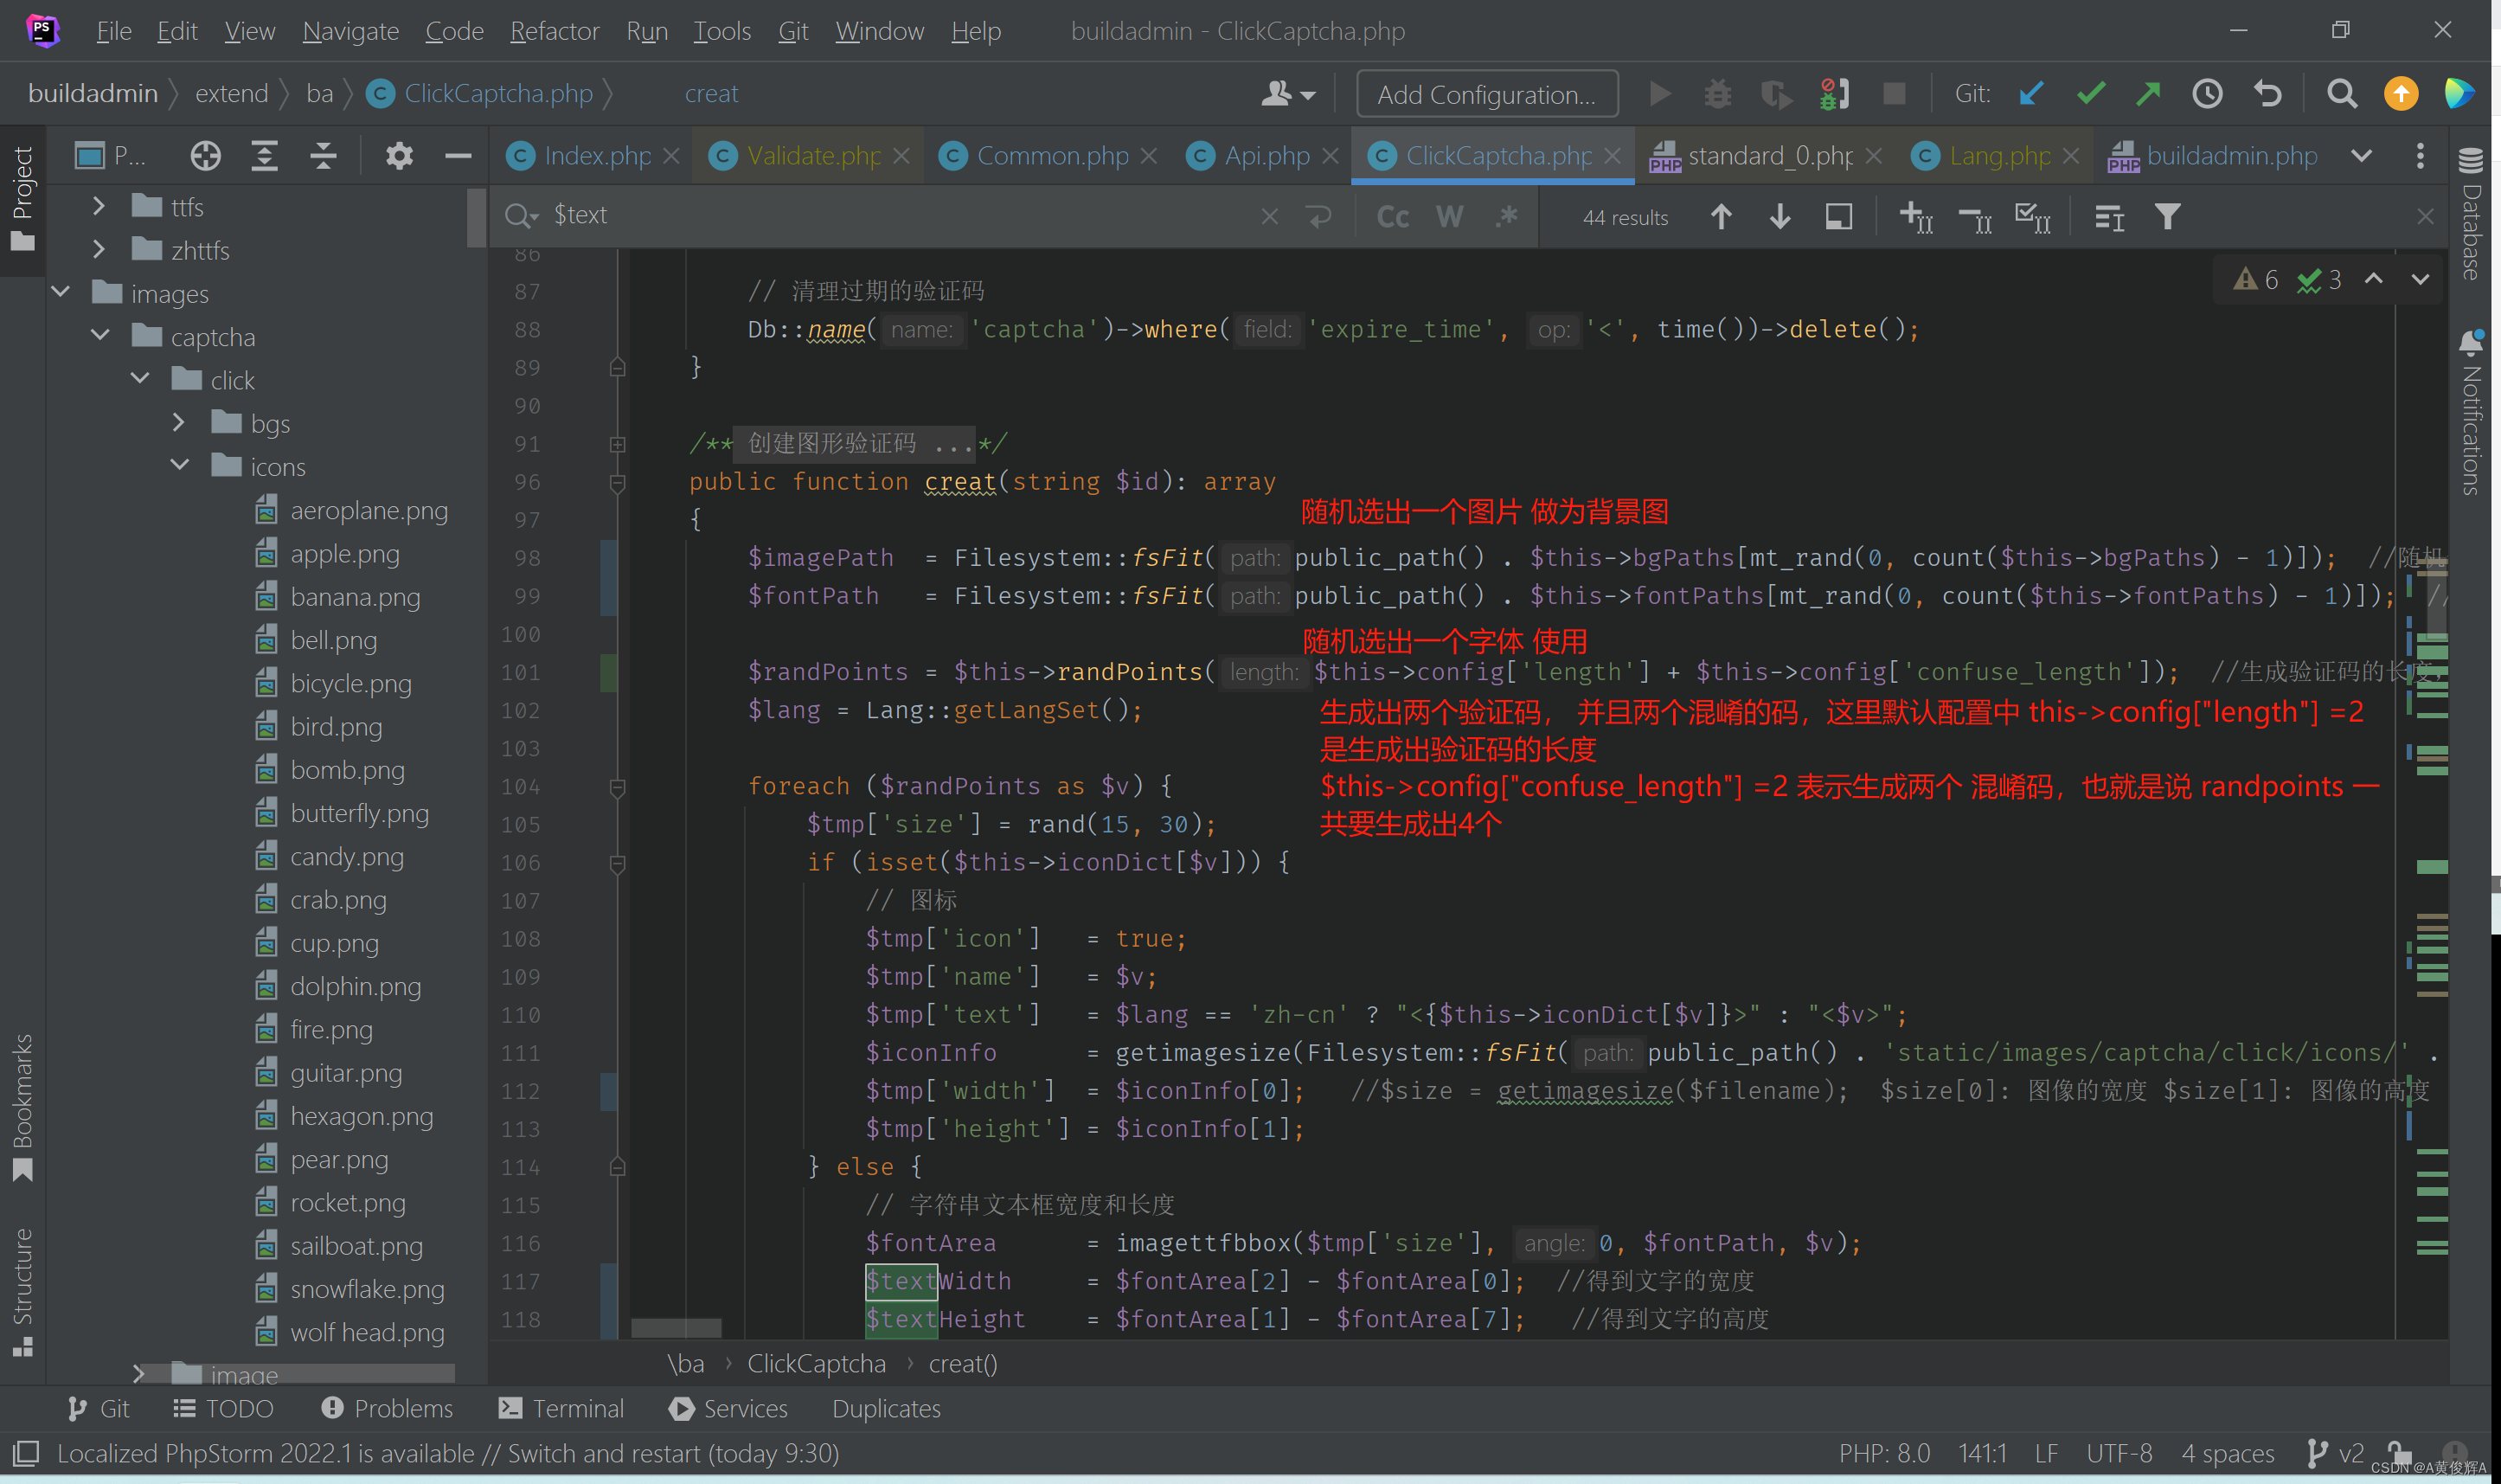This screenshot has width=2501, height=1484.
Task: Click the code-with-me user icon
Action: tap(1286, 94)
